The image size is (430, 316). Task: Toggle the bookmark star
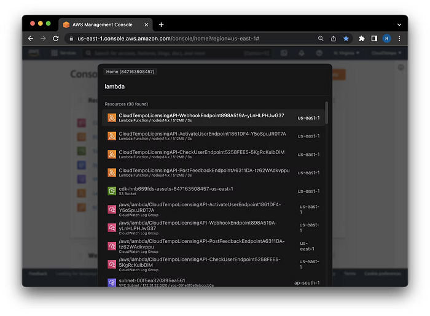pyautogui.click(x=346, y=39)
